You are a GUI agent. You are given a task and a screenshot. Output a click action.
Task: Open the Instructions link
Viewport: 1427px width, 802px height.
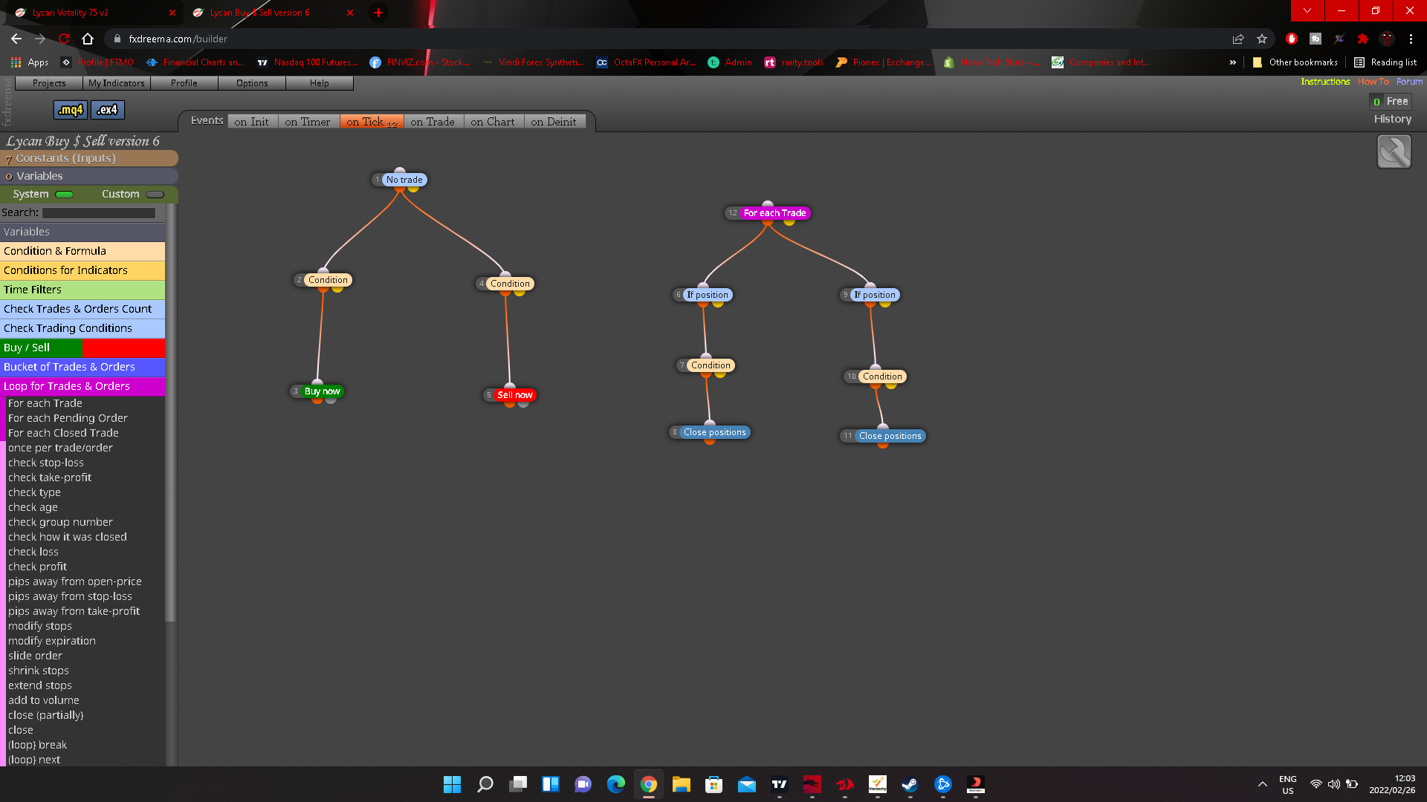[x=1325, y=82]
